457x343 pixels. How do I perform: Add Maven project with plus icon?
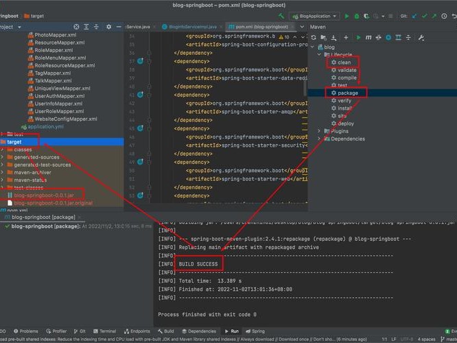346,37
